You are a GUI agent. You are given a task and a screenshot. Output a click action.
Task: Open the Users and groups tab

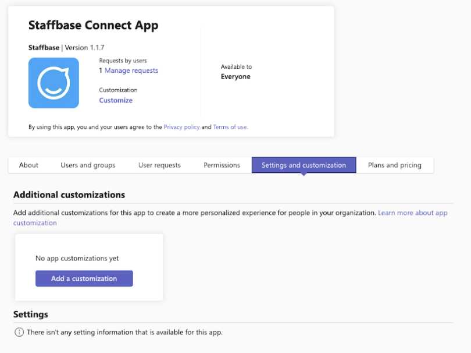(x=88, y=165)
